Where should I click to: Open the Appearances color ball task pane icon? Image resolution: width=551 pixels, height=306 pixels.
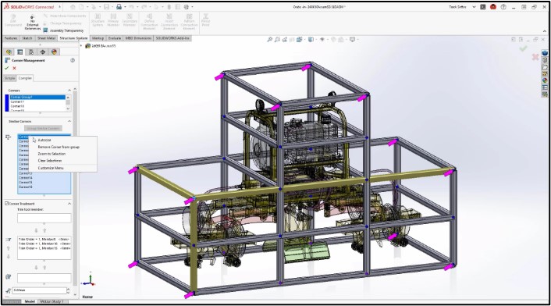pos(545,80)
